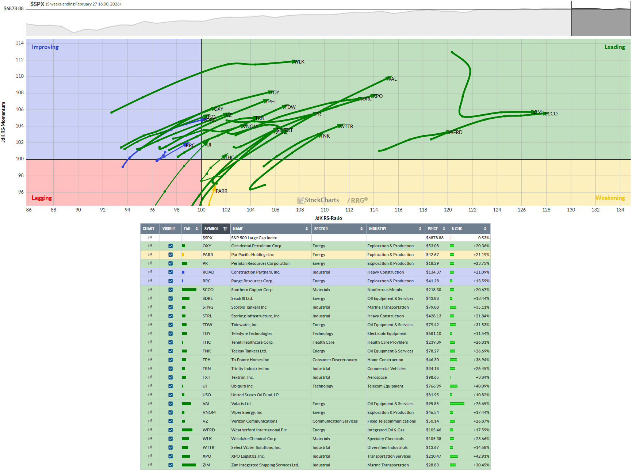
Task: Toggle visibility checkbox for VAL
Action: [171, 404]
